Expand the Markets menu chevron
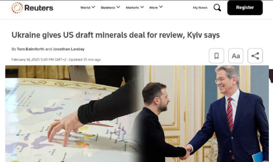The width and height of the screenshot is (273, 162). coord(142,7)
